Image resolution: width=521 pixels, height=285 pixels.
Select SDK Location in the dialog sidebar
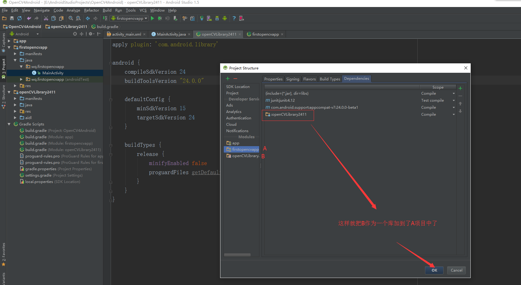coord(238,87)
